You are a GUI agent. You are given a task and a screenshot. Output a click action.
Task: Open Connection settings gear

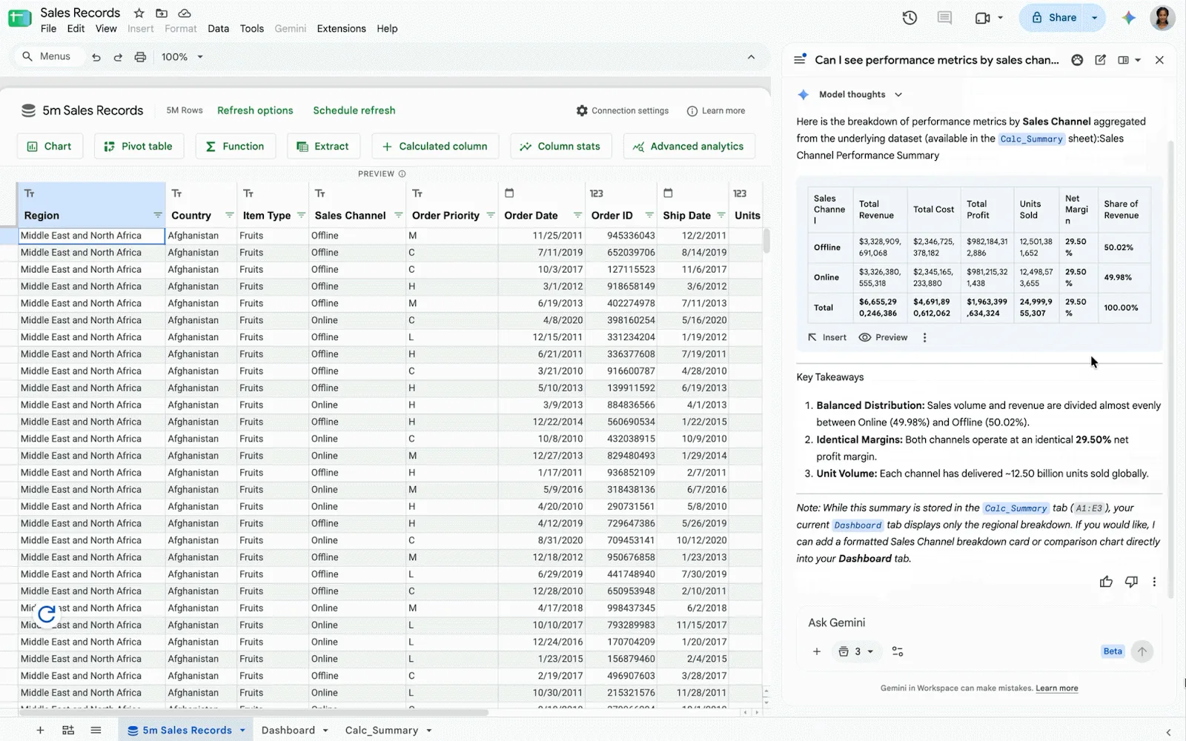coord(623,110)
